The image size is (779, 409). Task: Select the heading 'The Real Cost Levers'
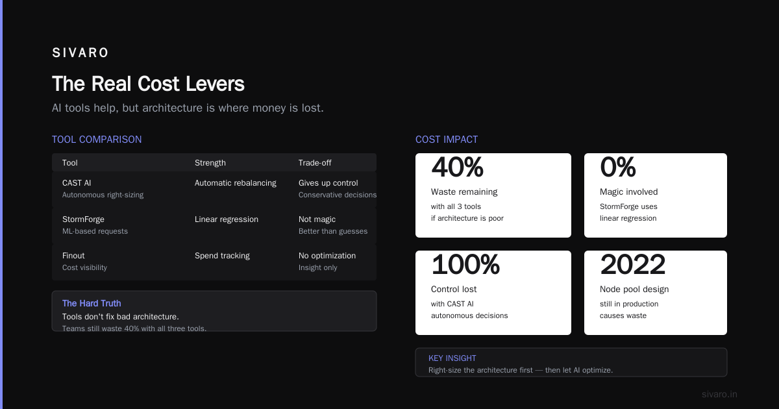[x=148, y=84]
